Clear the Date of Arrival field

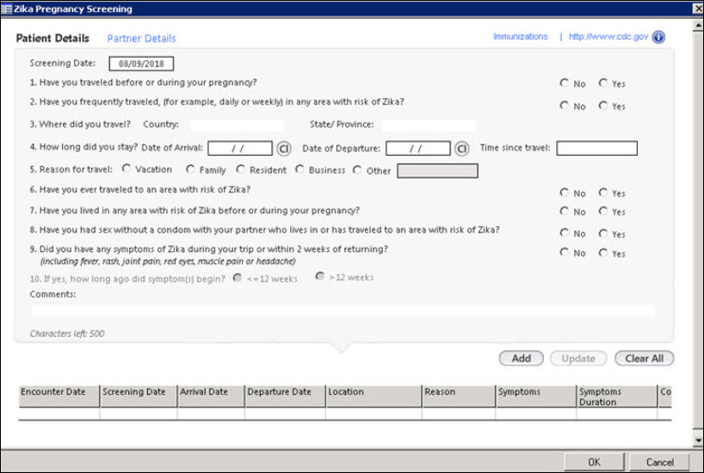pos(284,149)
